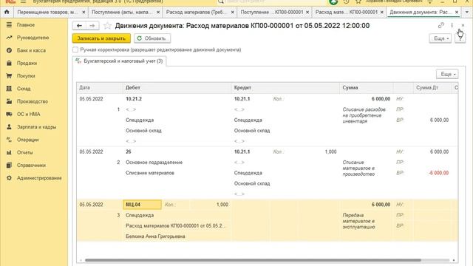Go forward with the right arrow button
Screen dimensions: 473x266
[92, 26]
